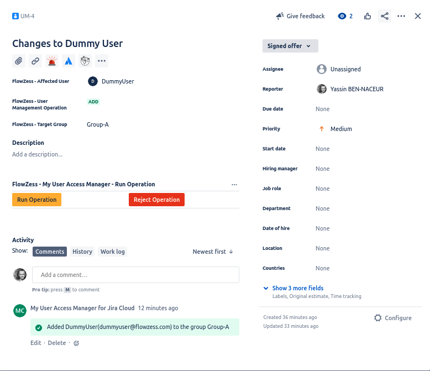Open the Run Operation panel ellipsis menu
Image resolution: width=430 pixels, height=371 pixels.
coord(234,185)
